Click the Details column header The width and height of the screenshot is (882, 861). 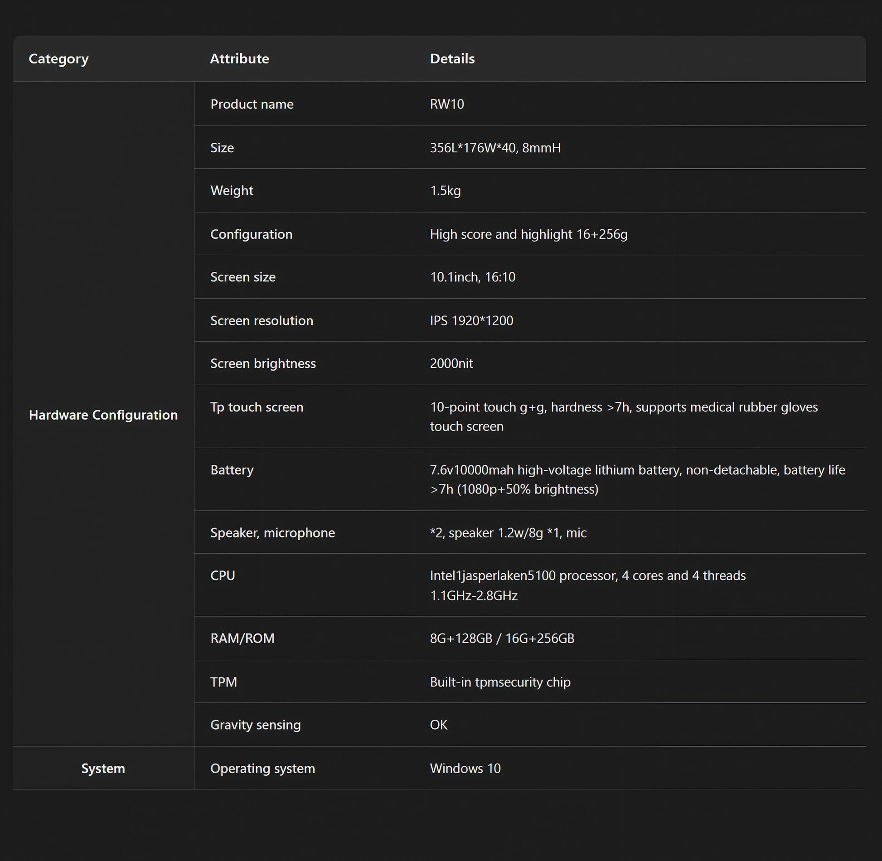(x=452, y=58)
